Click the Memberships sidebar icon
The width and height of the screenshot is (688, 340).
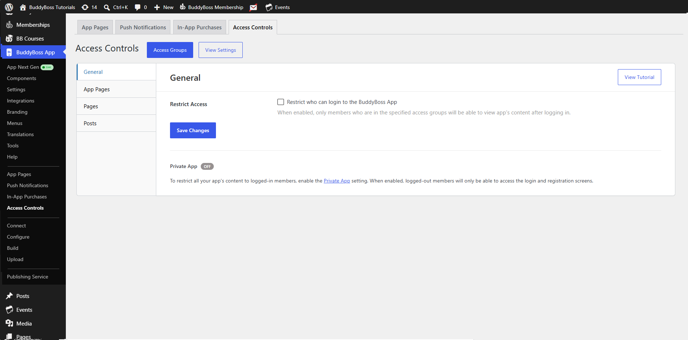(9, 25)
